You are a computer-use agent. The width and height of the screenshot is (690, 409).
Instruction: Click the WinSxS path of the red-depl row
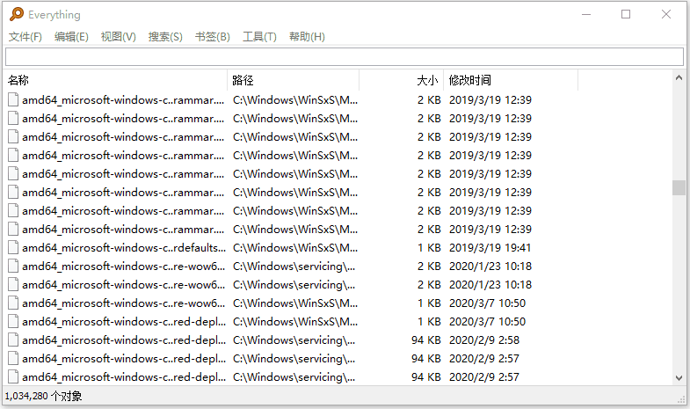[x=295, y=322]
